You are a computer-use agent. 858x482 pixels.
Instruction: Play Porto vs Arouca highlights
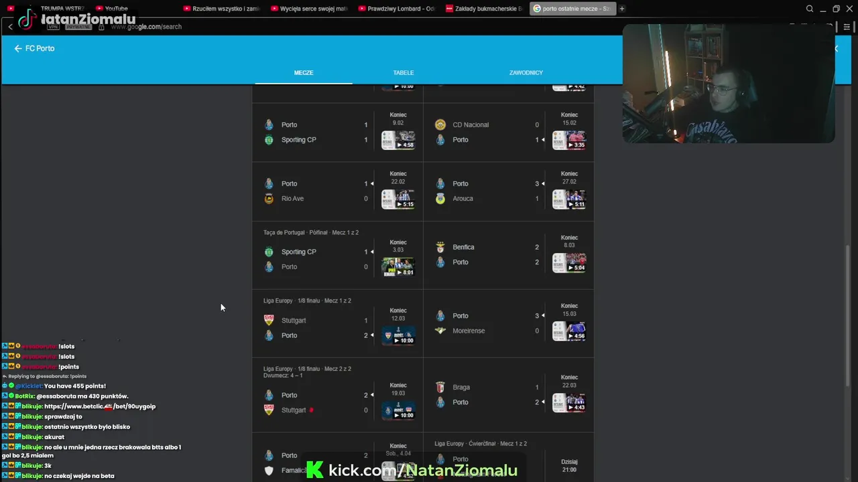569,199
